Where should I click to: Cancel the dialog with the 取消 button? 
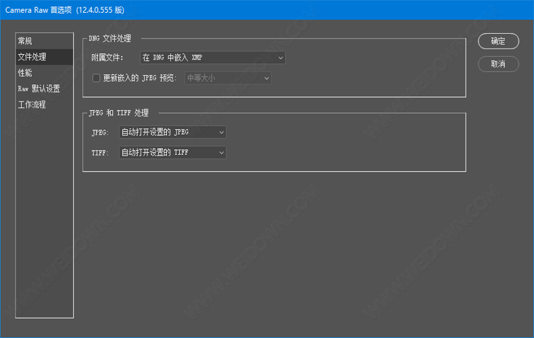(x=498, y=64)
